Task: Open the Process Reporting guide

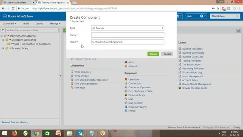Action: tap(192, 72)
